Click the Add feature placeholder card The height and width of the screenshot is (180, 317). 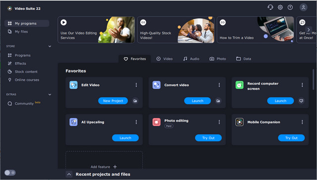point(104,160)
